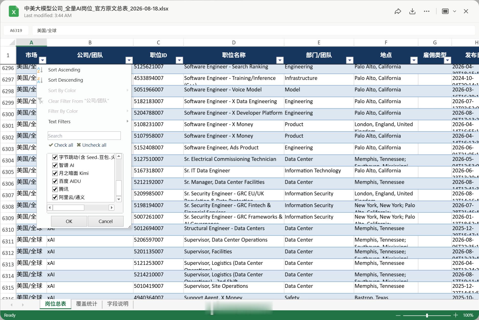Uncheck the 月之暗面 Kimi checkbox

[x=55, y=173]
